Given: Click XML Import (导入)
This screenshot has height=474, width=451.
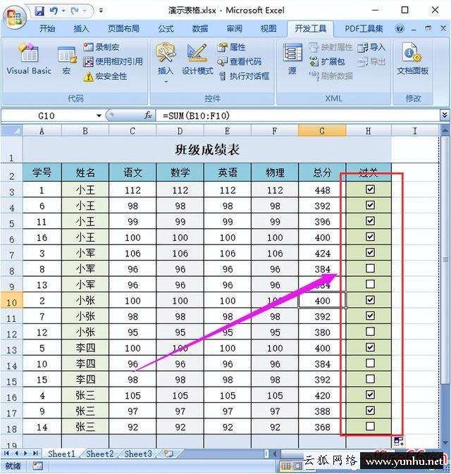Looking at the screenshot, I should pyautogui.click(x=371, y=47).
